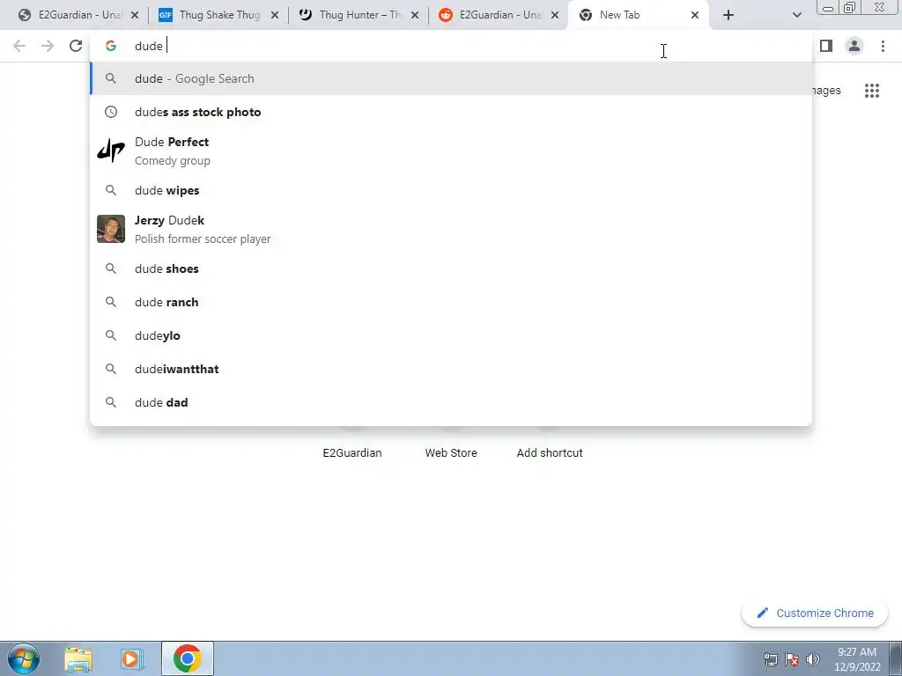
Task: Choose the 'dude dad' suggestion
Action: (451, 401)
